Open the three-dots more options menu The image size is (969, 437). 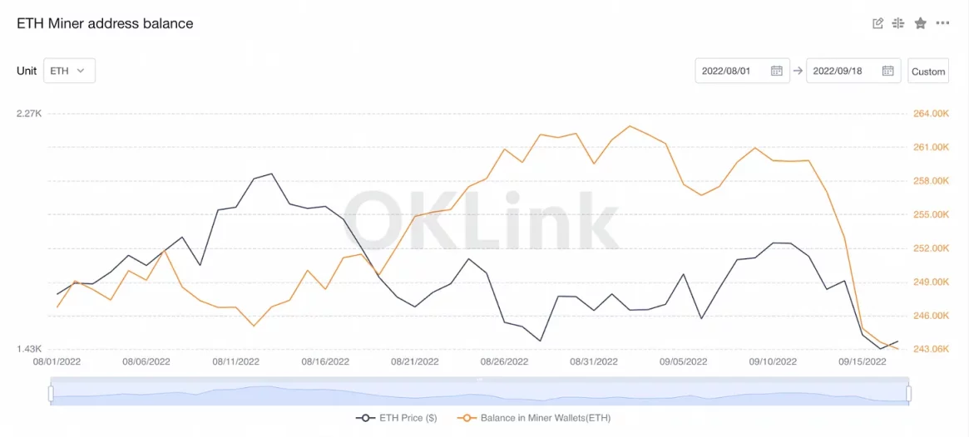[x=942, y=23]
